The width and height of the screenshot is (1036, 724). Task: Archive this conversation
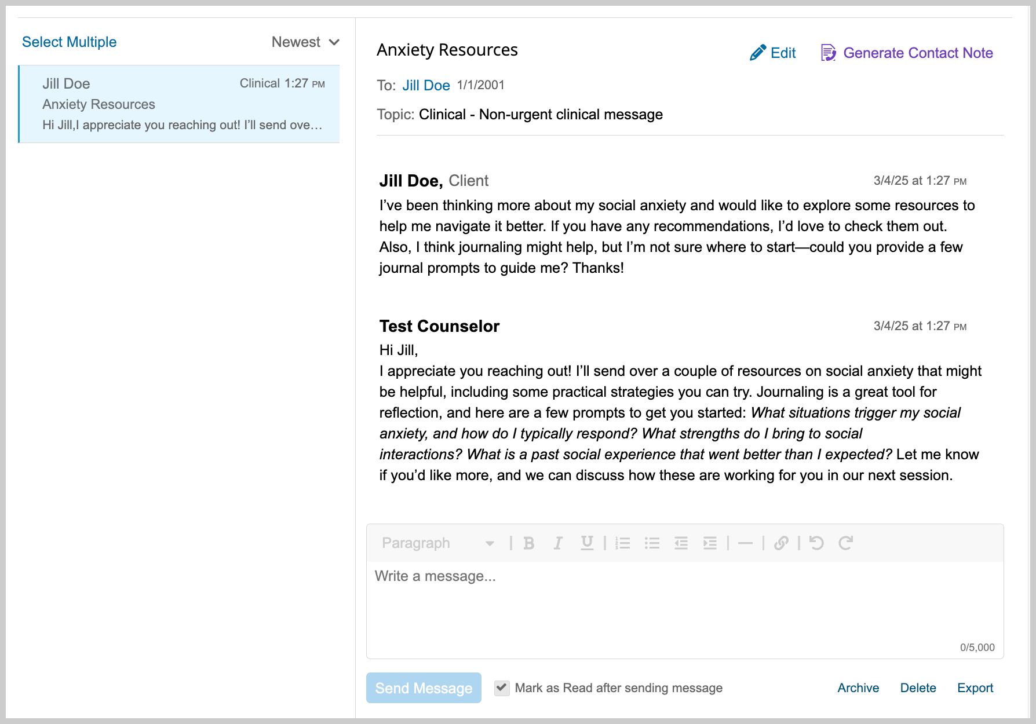coord(858,688)
